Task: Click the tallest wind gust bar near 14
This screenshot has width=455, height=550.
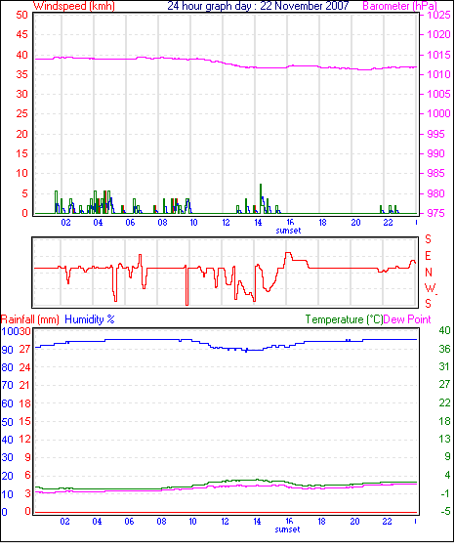Action: point(261,198)
